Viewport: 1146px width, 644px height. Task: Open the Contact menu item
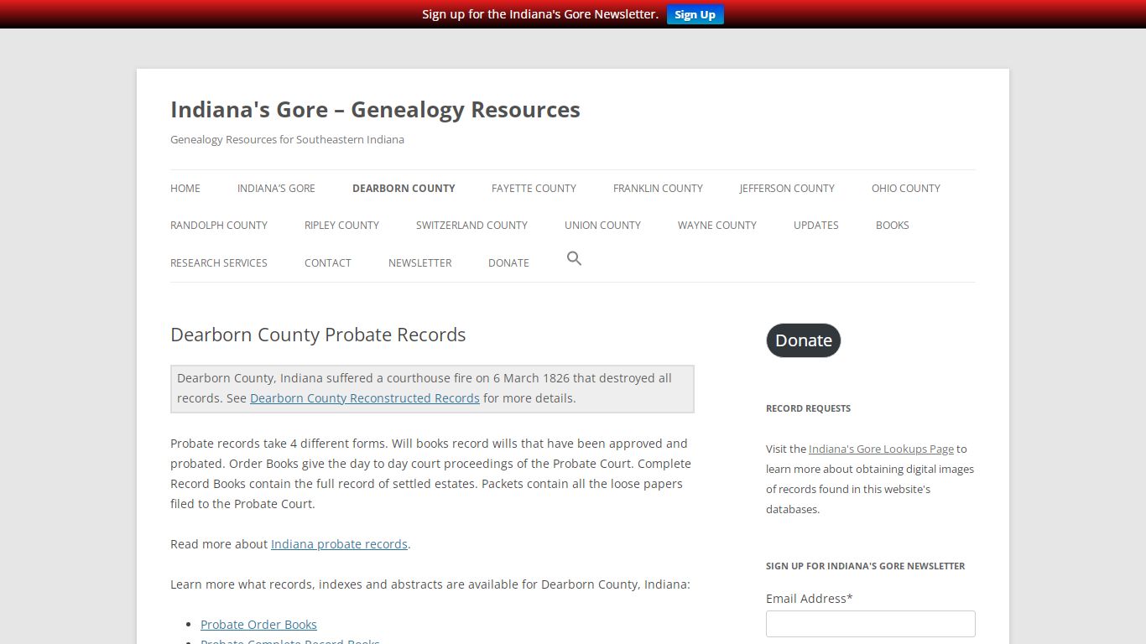pyautogui.click(x=328, y=263)
